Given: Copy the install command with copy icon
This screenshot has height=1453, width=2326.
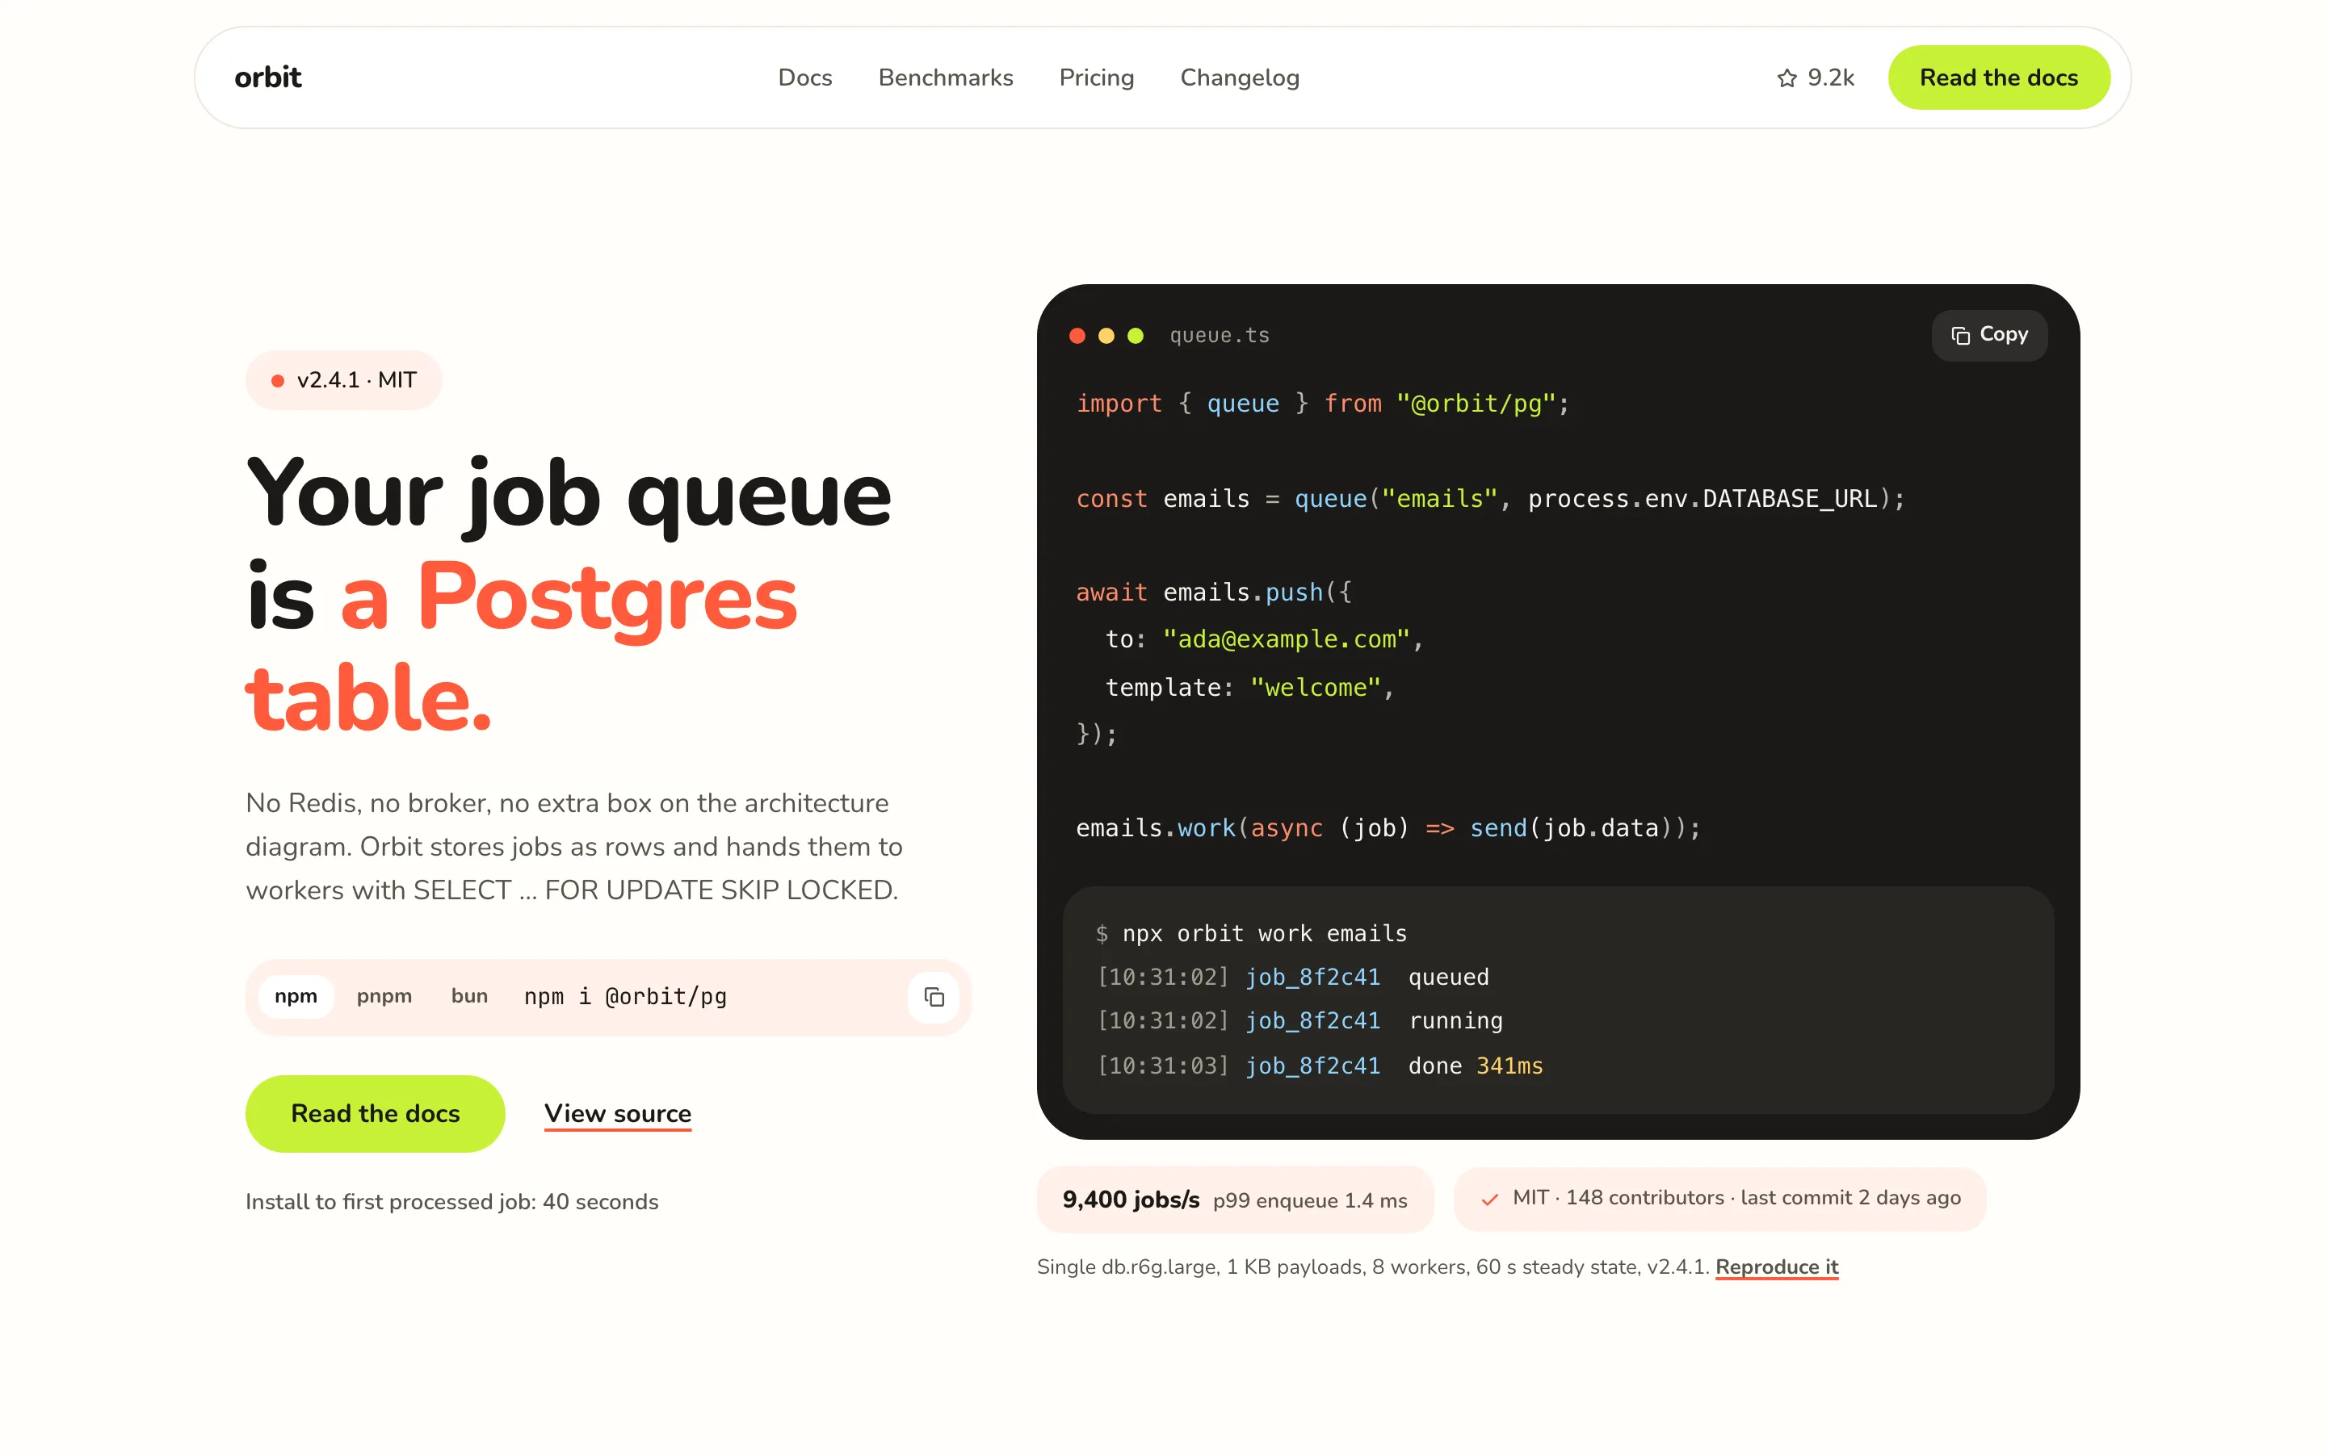Looking at the screenshot, I should (x=934, y=997).
